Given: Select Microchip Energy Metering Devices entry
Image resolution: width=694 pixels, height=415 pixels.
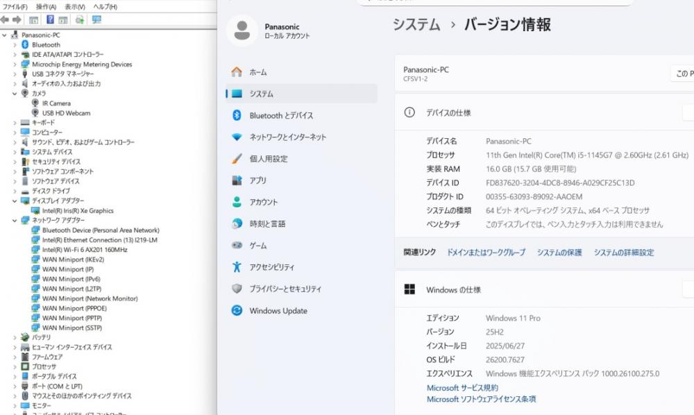Looking at the screenshot, I should pyautogui.click(x=82, y=64).
